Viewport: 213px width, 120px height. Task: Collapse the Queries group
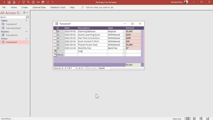pyautogui.click(x=27, y=32)
